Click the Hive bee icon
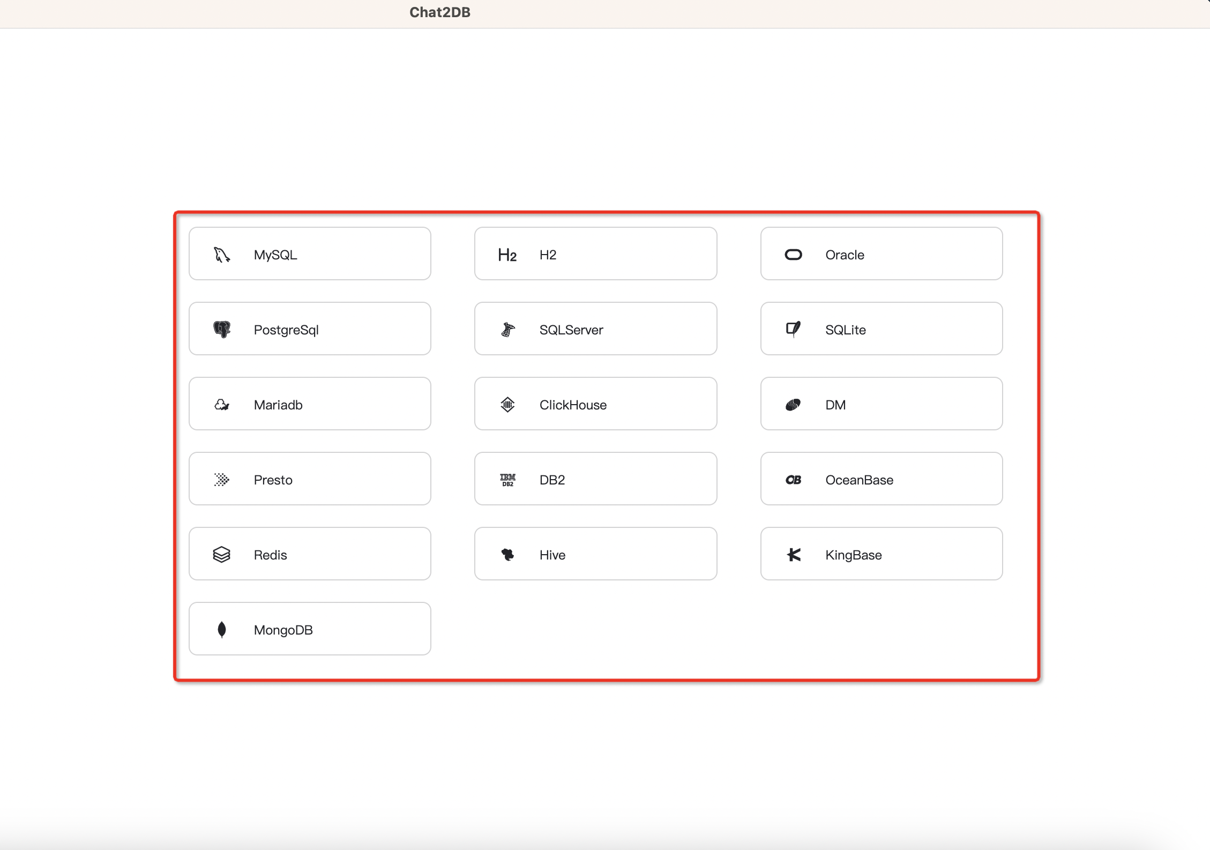 point(507,554)
